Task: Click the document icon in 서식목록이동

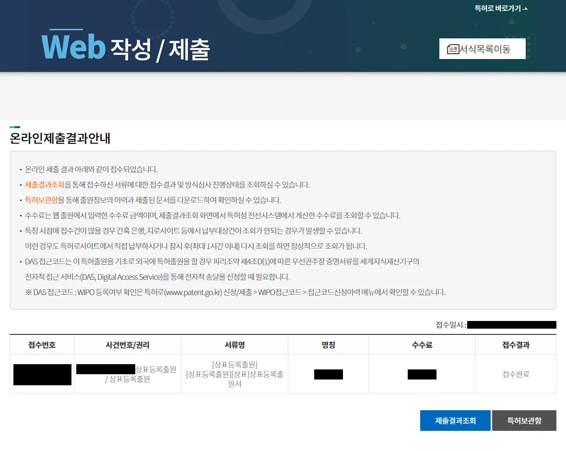Action: click(453, 49)
